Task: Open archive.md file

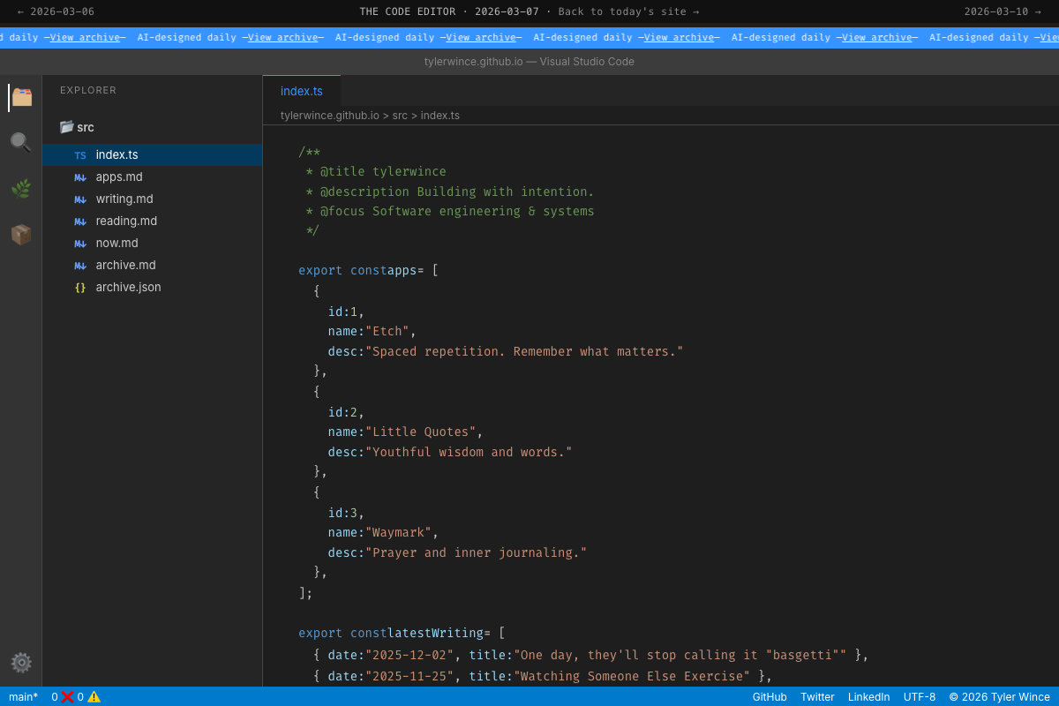Action: coord(153,265)
